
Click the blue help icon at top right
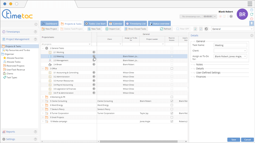point(252,10)
